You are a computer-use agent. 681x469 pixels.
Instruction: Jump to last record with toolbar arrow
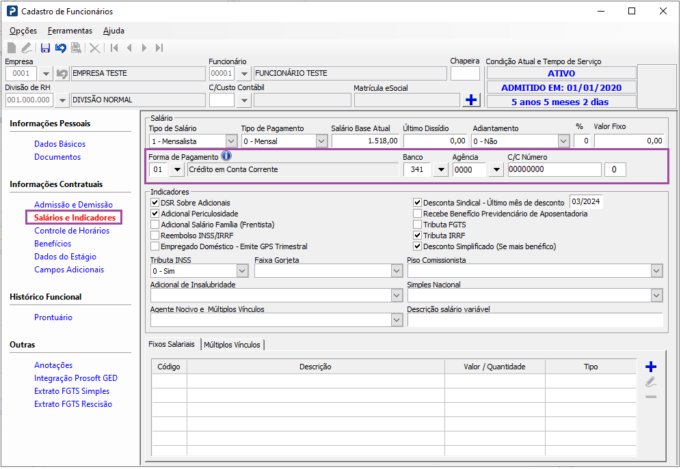tap(159, 48)
